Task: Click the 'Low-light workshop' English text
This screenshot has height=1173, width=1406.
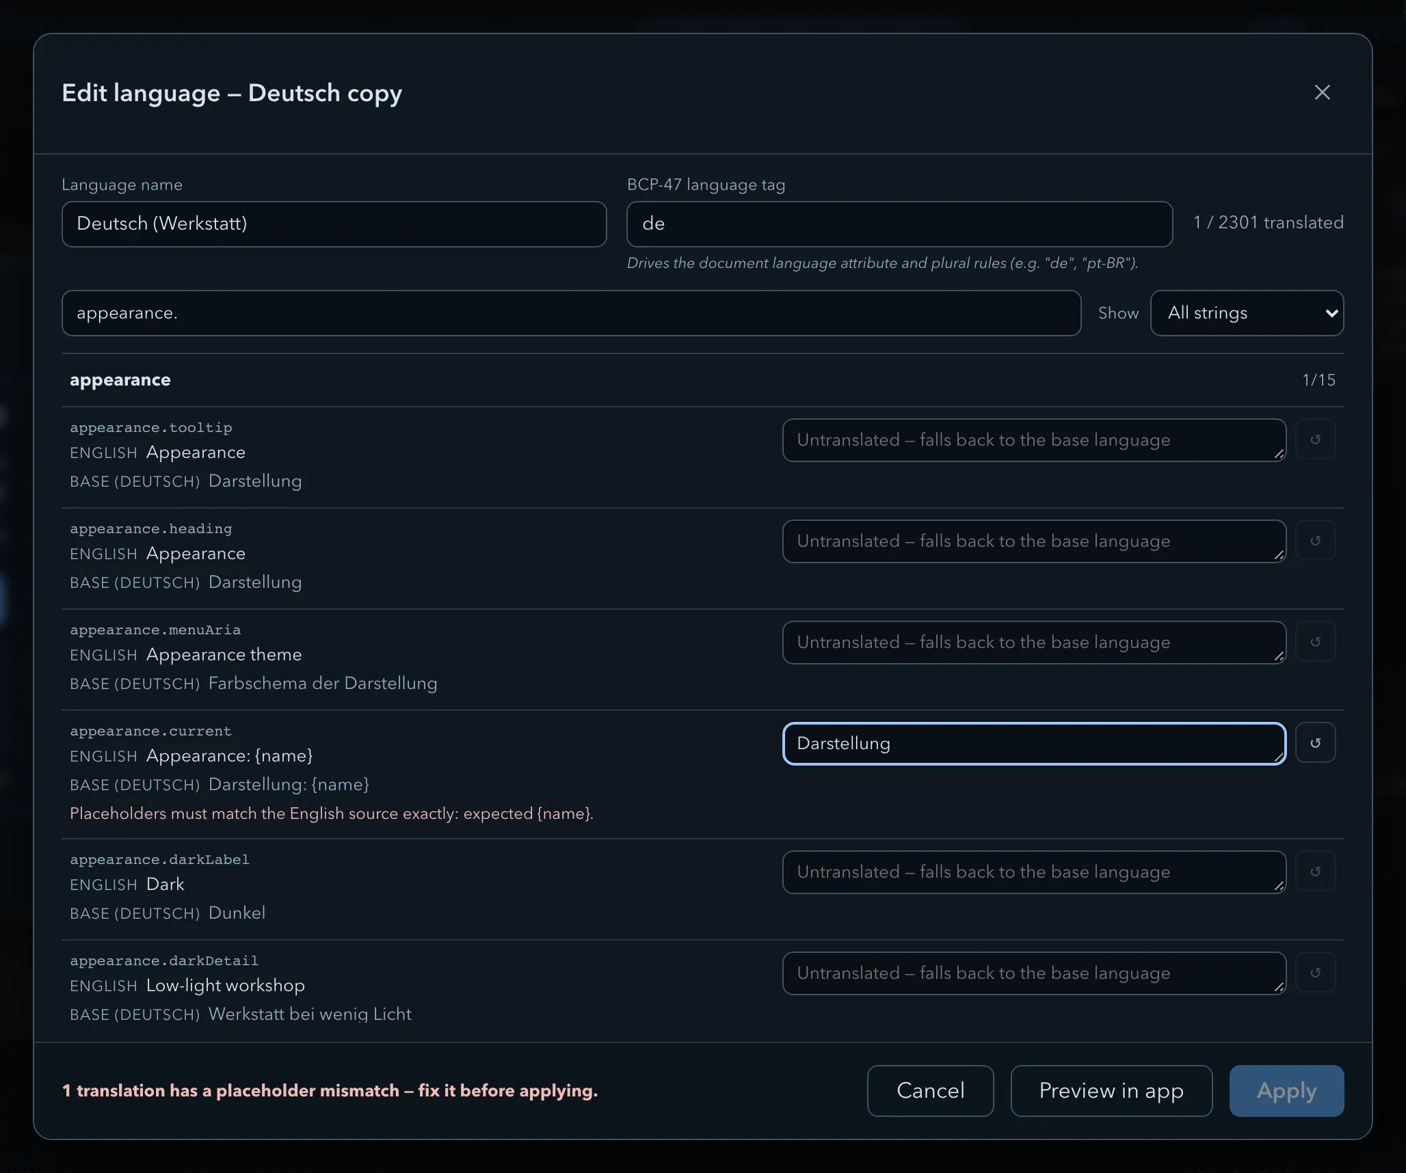Action: pos(226,986)
